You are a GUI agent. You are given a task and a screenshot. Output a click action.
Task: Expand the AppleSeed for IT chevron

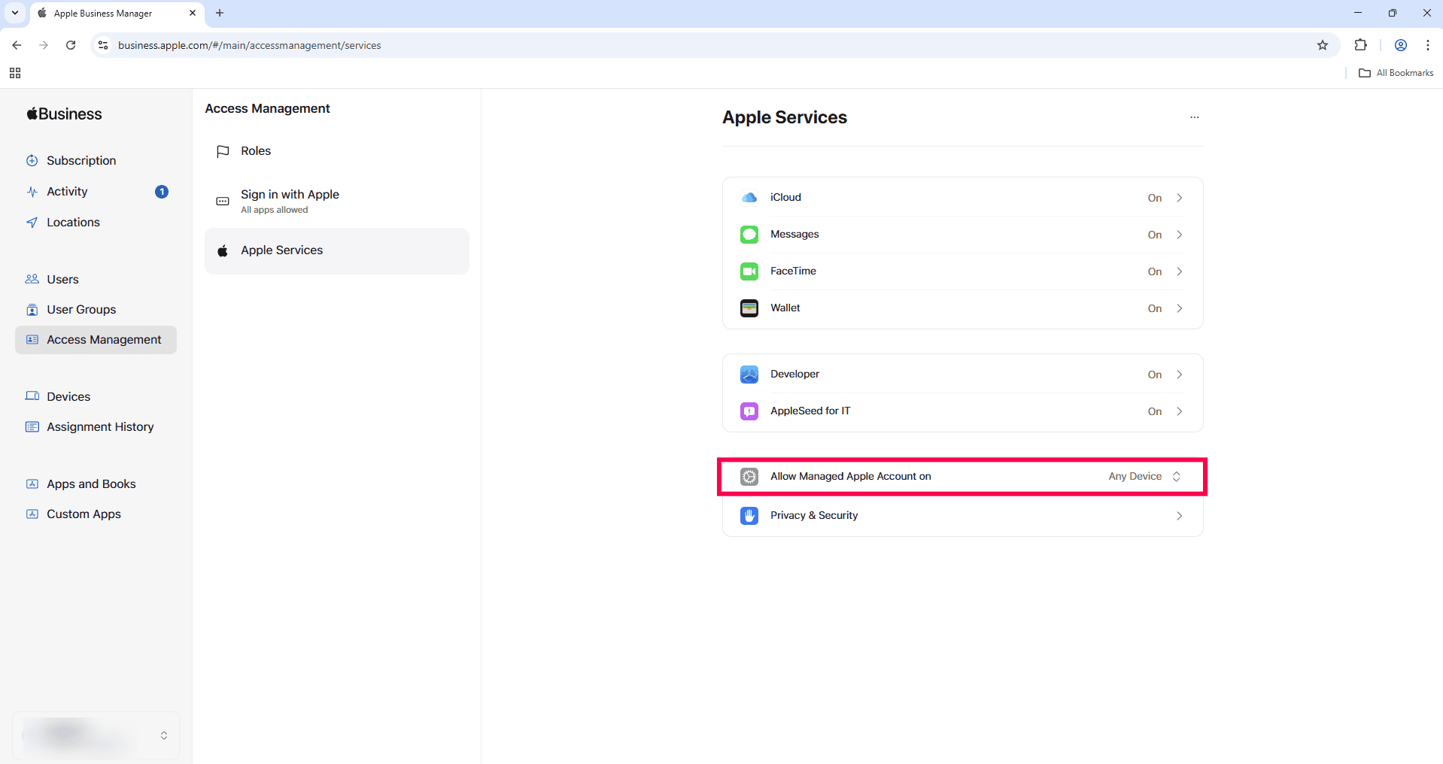pyautogui.click(x=1180, y=411)
